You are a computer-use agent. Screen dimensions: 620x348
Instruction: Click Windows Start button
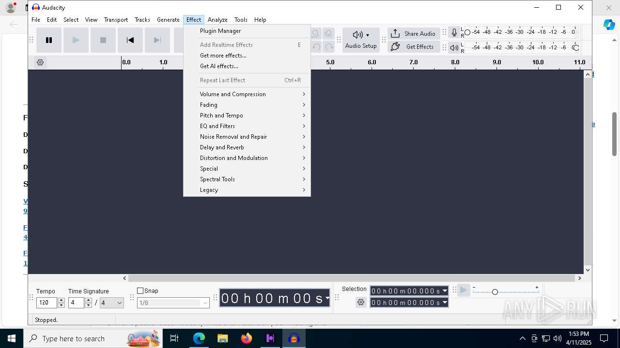click(12, 338)
